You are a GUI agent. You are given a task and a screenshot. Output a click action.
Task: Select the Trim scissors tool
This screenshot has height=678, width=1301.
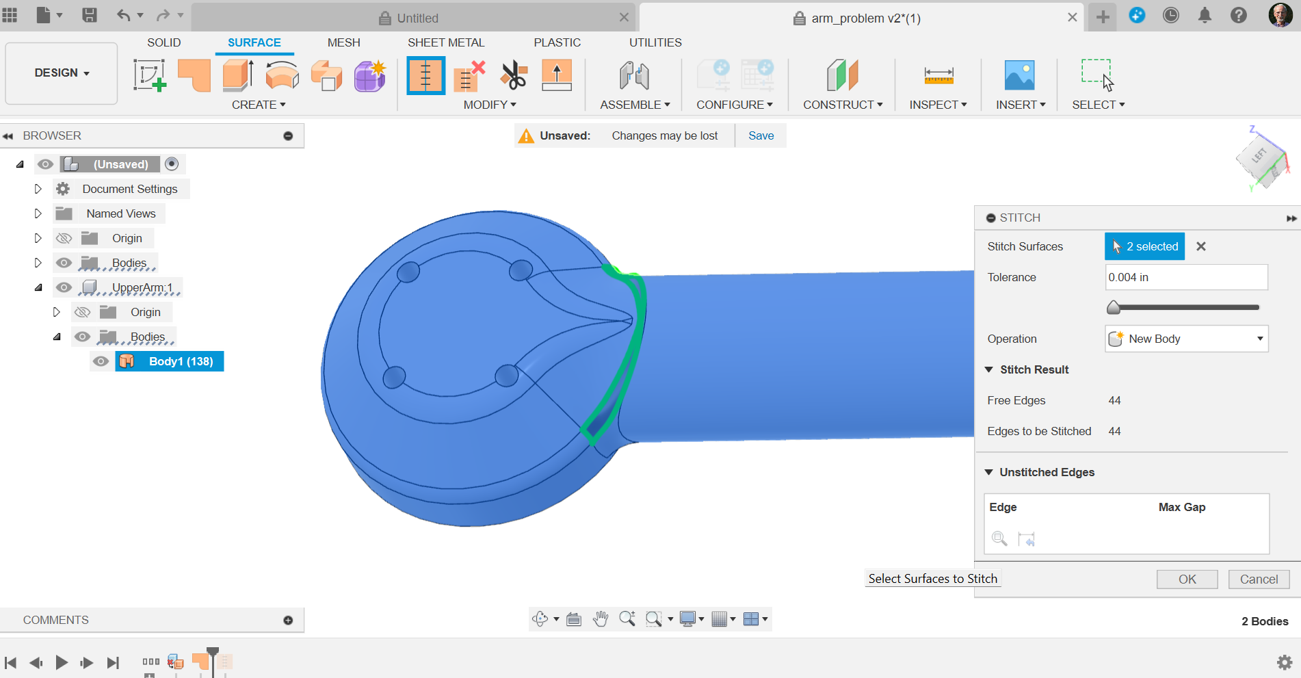pos(513,75)
